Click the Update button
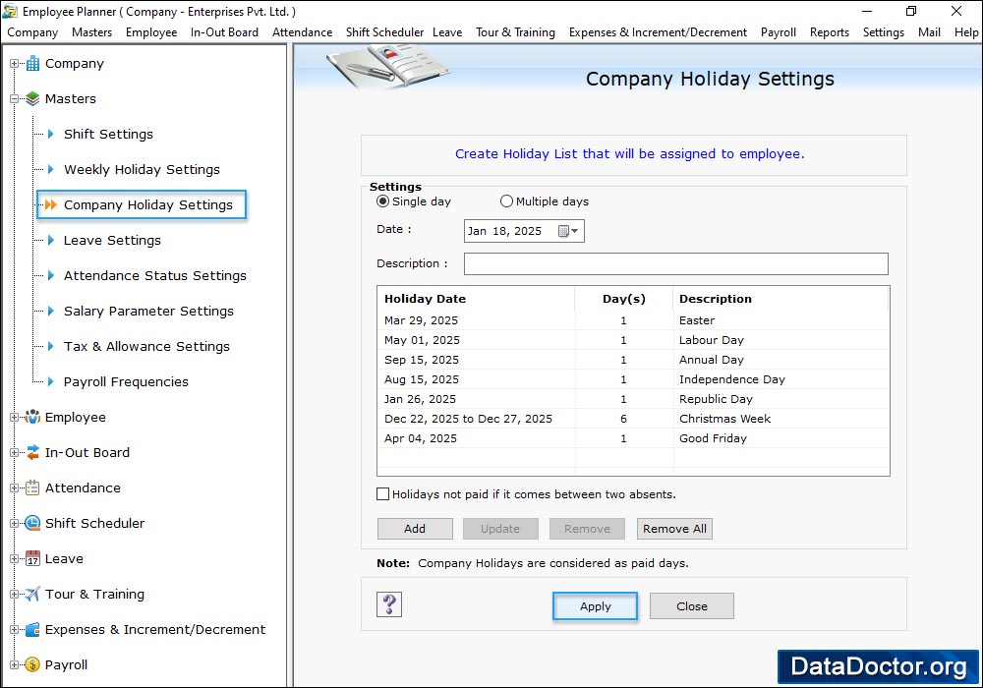983x688 pixels. (x=500, y=528)
